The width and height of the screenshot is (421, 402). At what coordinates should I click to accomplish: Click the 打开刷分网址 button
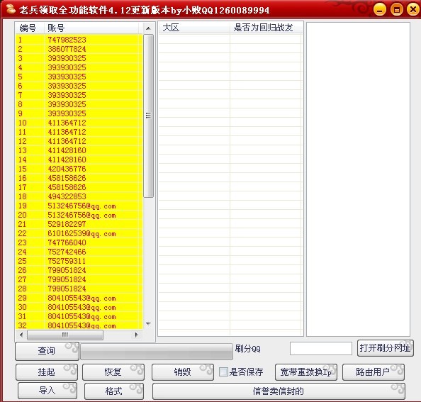(x=386, y=348)
